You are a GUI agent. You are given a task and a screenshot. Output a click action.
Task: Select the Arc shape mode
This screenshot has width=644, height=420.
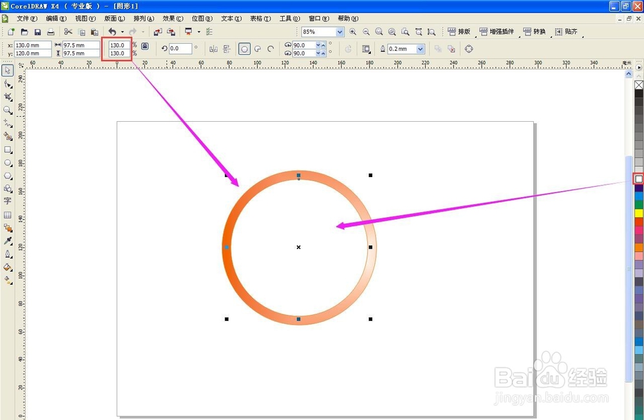tap(270, 49)
